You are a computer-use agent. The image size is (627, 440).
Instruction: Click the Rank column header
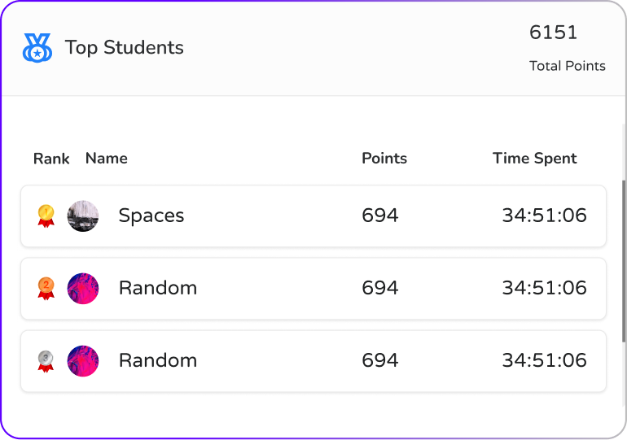click(51, 159)
